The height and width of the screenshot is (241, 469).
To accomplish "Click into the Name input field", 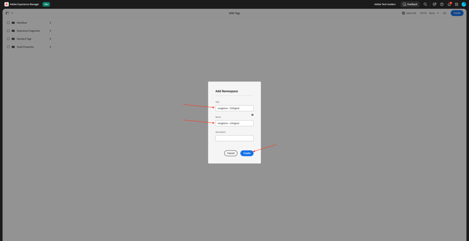I will click(234, 123).
